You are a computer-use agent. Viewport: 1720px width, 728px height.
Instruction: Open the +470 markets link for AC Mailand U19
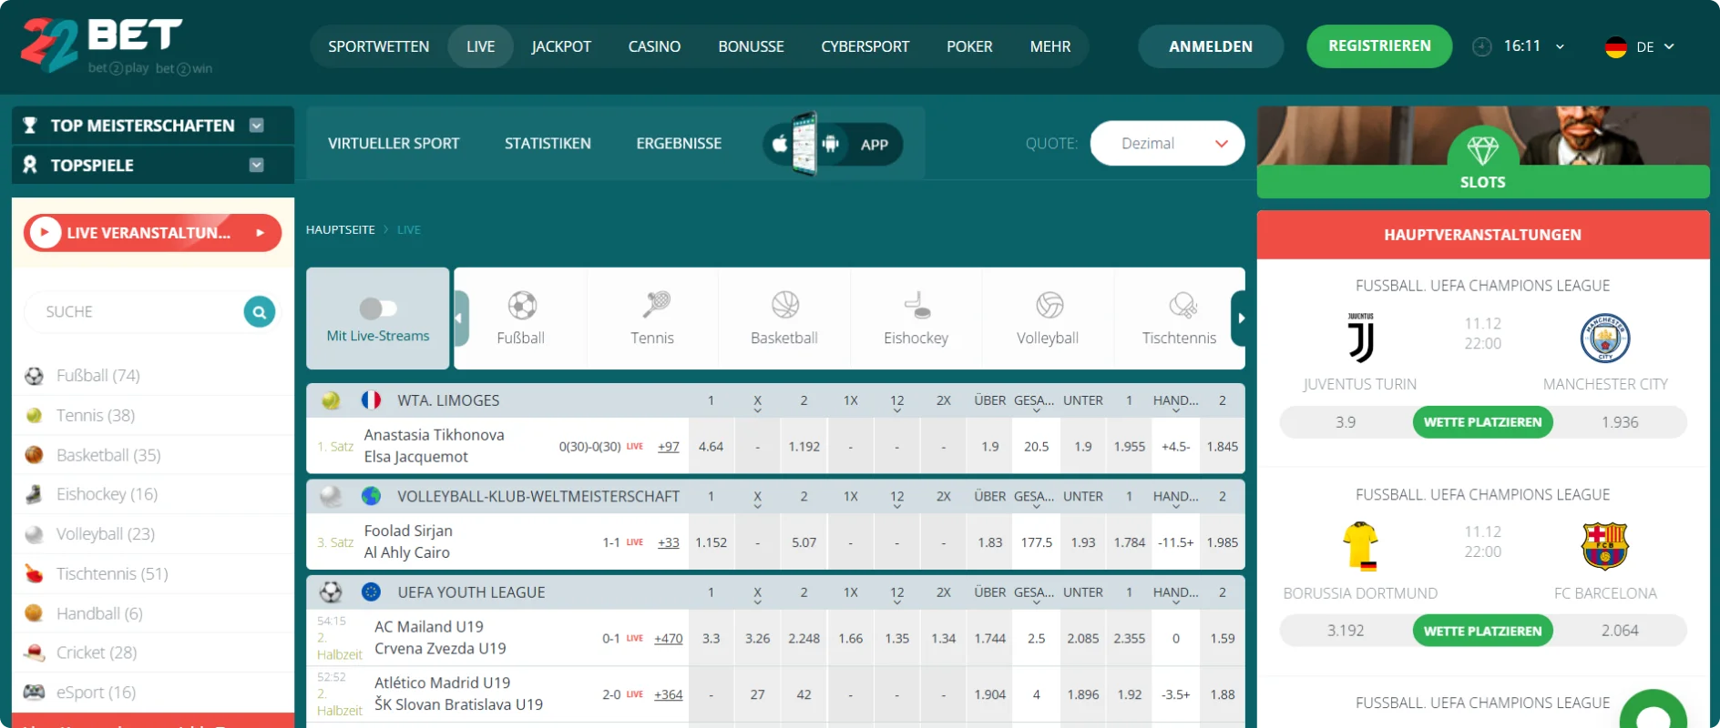[x=668, y=639]
